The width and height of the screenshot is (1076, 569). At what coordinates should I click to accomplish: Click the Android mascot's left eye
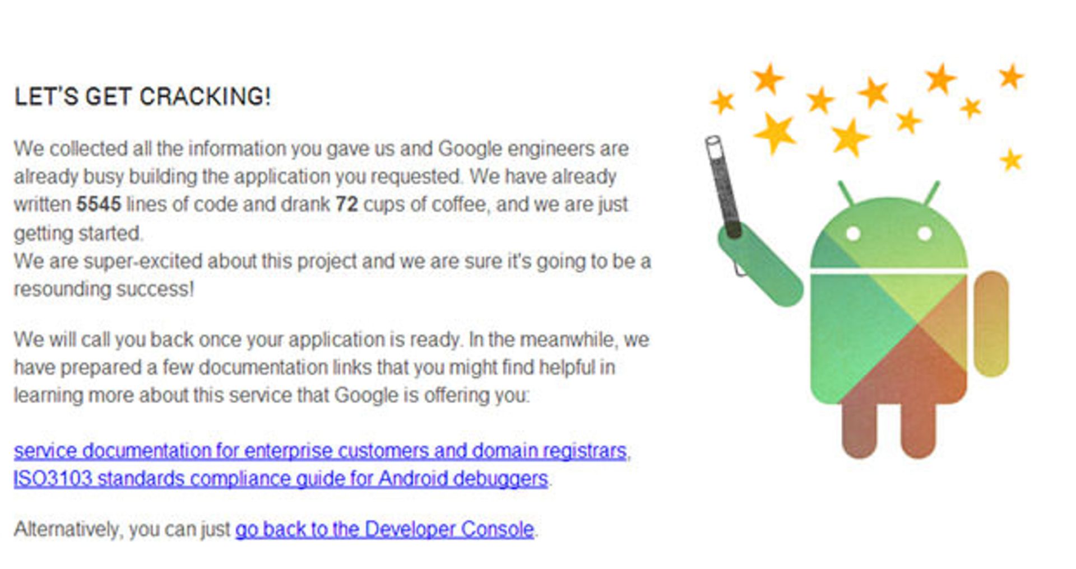coord(853,233)
